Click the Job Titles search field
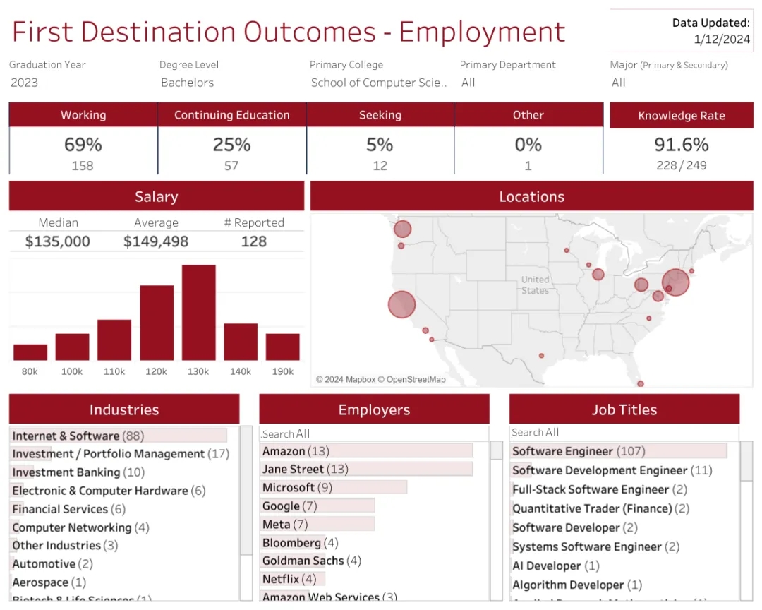Image resolution: width=762 pixels, height=610 pixels. coord(624,432)
